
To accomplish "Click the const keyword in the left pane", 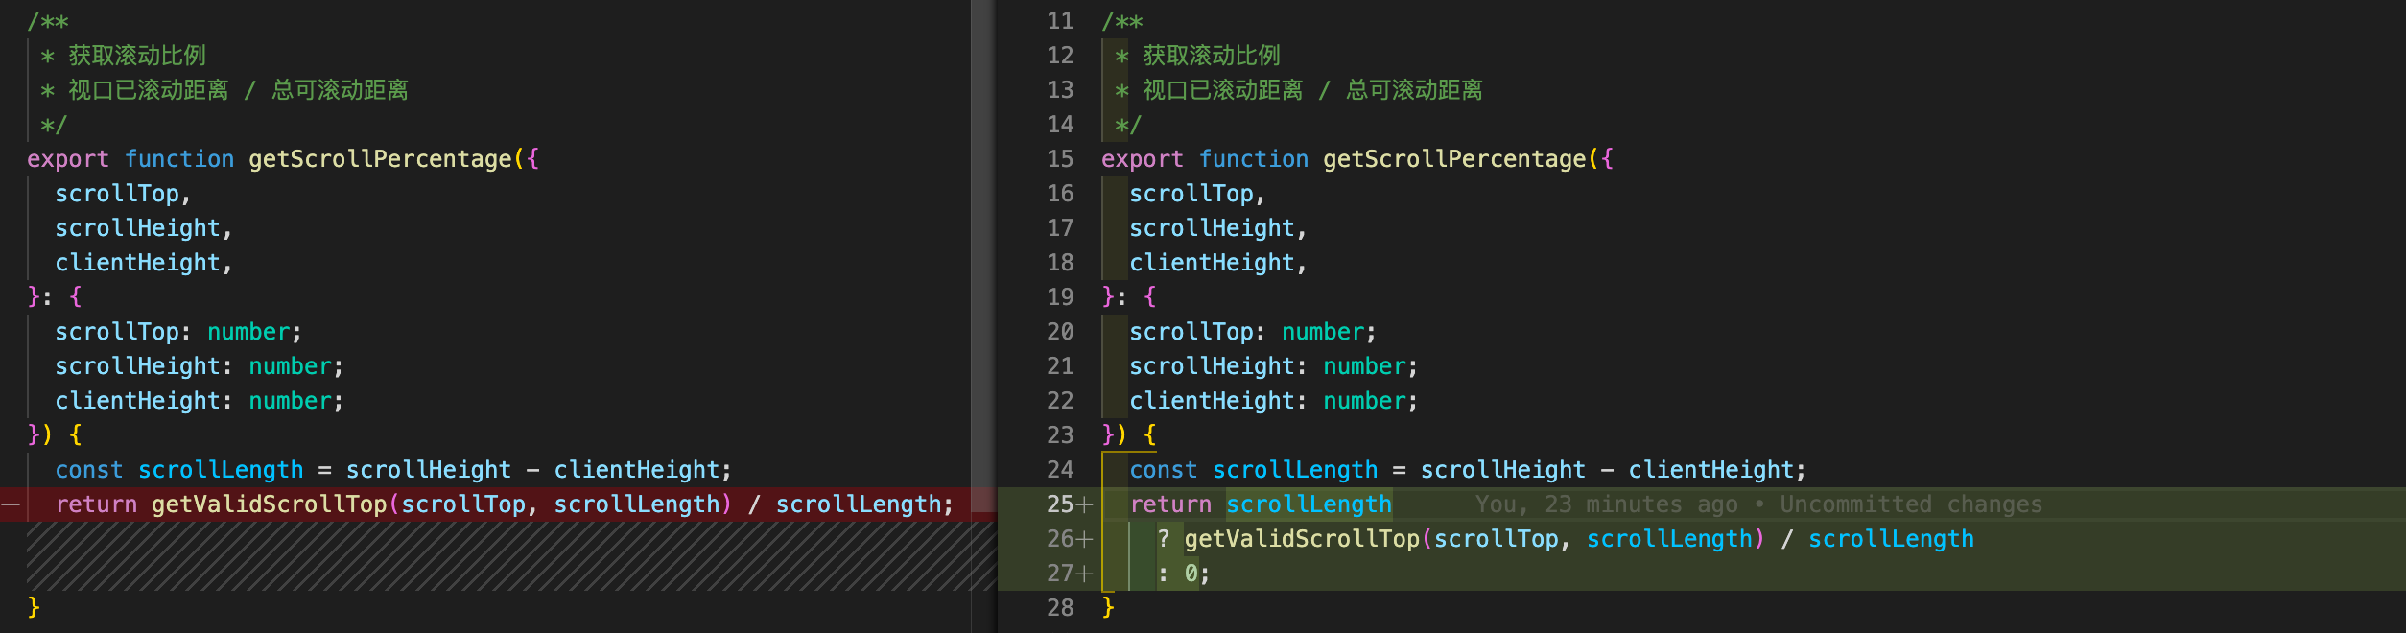I will [x=89, y=470].
